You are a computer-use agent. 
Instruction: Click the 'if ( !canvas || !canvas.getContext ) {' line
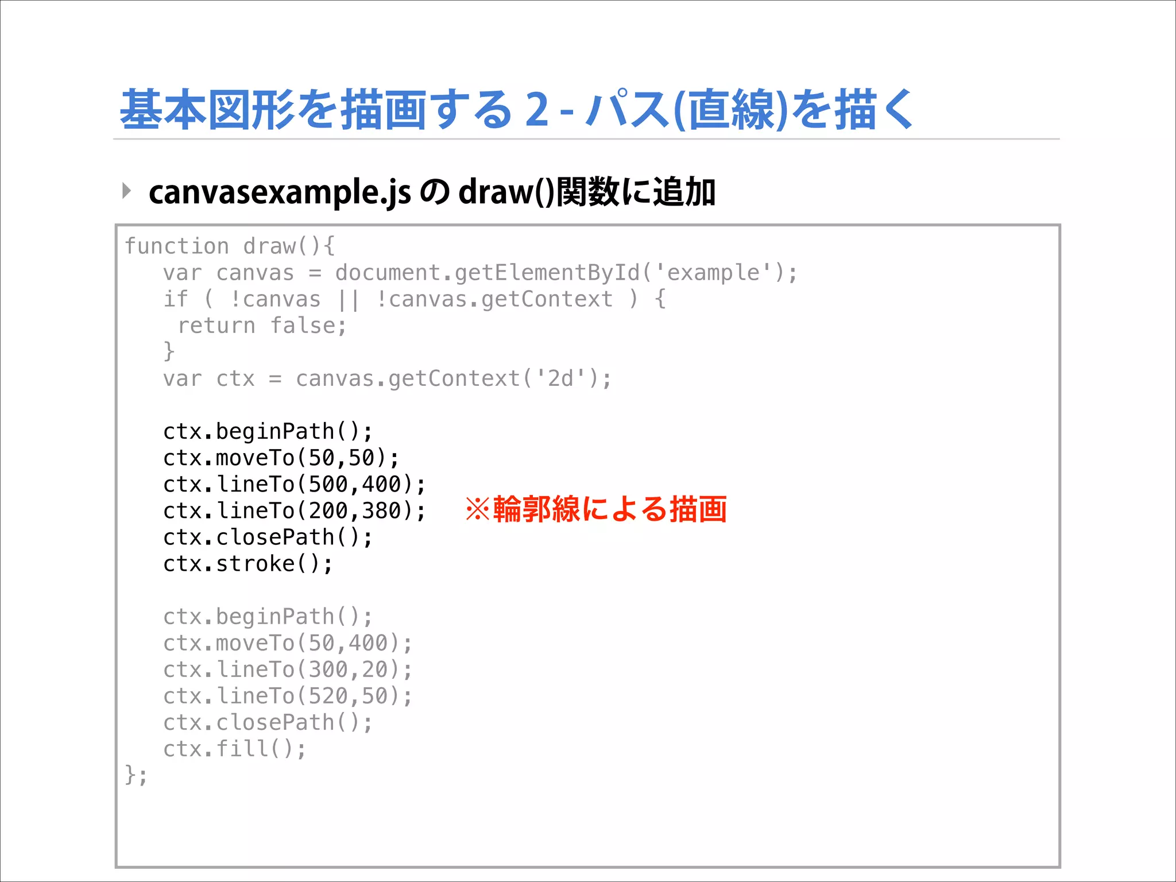(415, 299)
